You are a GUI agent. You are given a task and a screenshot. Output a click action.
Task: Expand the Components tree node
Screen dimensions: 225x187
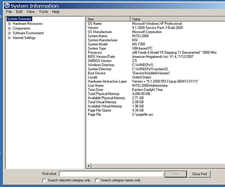coord(9,28)
